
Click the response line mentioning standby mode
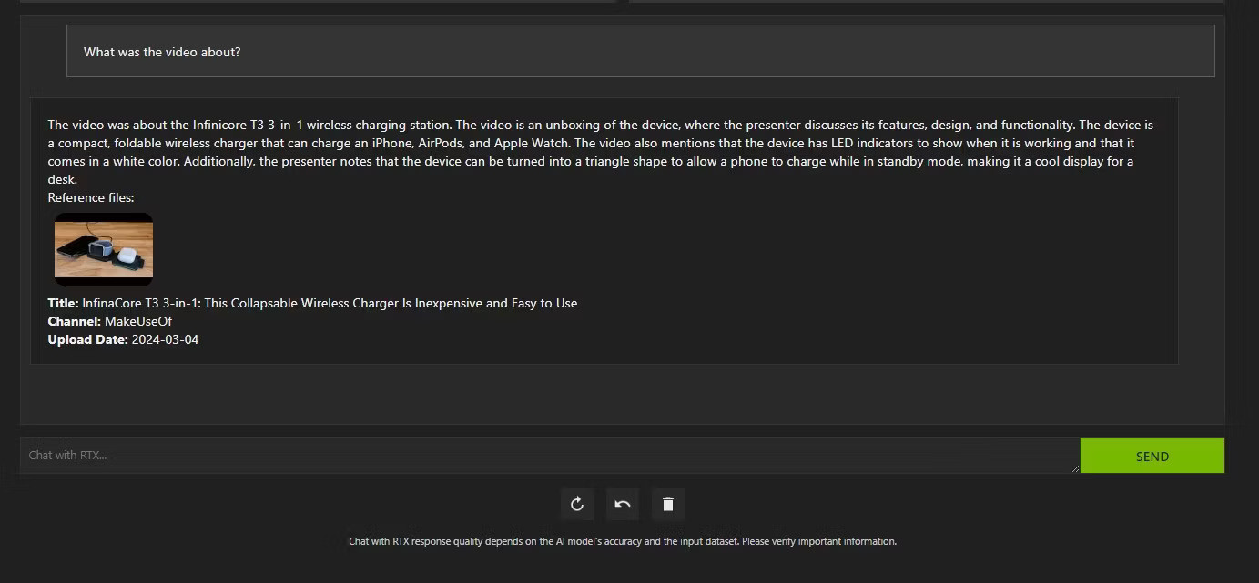pos(591,161)
